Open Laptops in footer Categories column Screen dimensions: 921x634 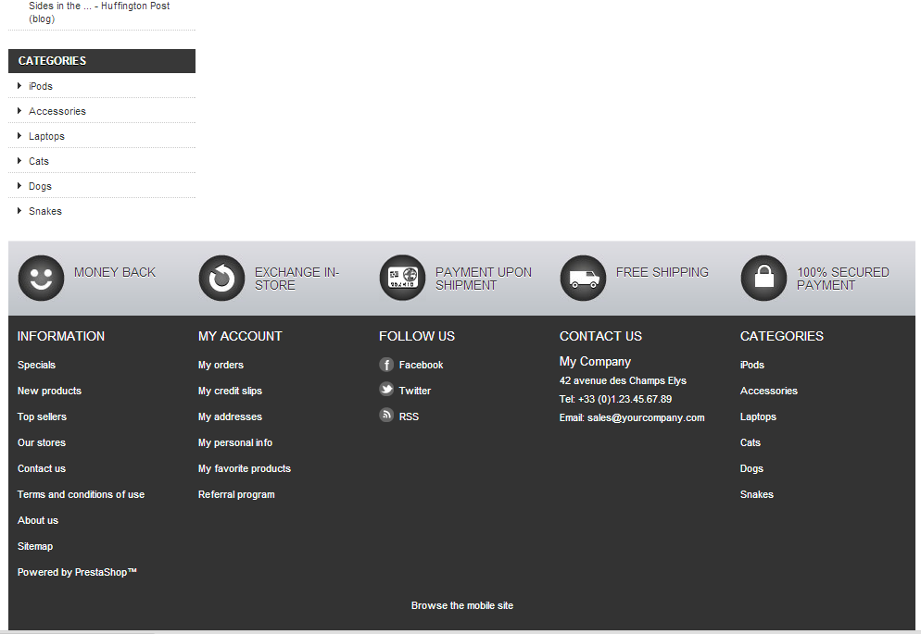pyautogui.click(x=758, y=416)
